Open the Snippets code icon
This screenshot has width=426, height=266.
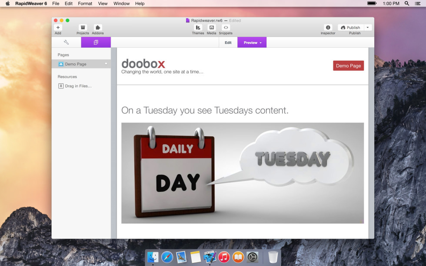coord(226,27)
